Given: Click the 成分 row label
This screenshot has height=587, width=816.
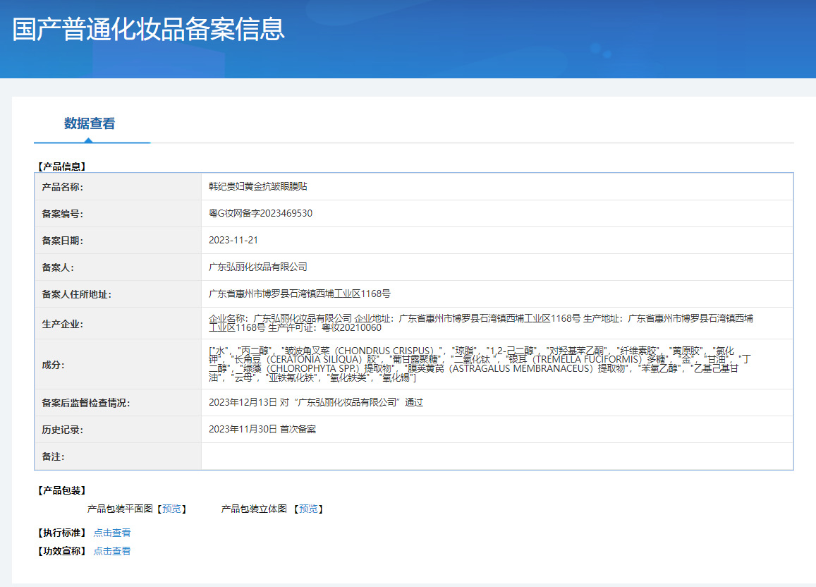Looking at the screenshot, I should pyautogui.click(x=53, y=365).
